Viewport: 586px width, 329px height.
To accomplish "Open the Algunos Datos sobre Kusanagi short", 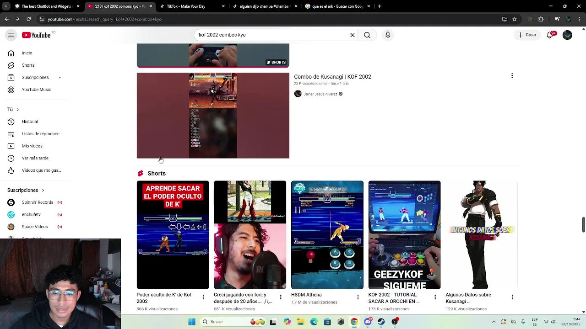I will point(482,235).
